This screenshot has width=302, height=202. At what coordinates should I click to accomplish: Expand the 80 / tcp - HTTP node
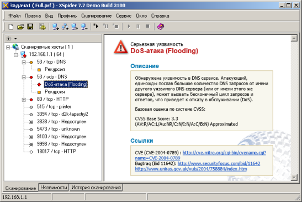24,100
